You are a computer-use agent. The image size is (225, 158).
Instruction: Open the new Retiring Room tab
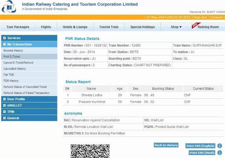(208, 27)
